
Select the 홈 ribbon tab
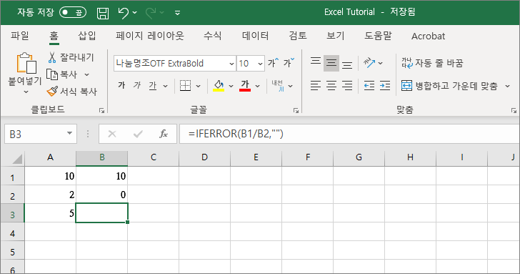(x=54, y=36)
